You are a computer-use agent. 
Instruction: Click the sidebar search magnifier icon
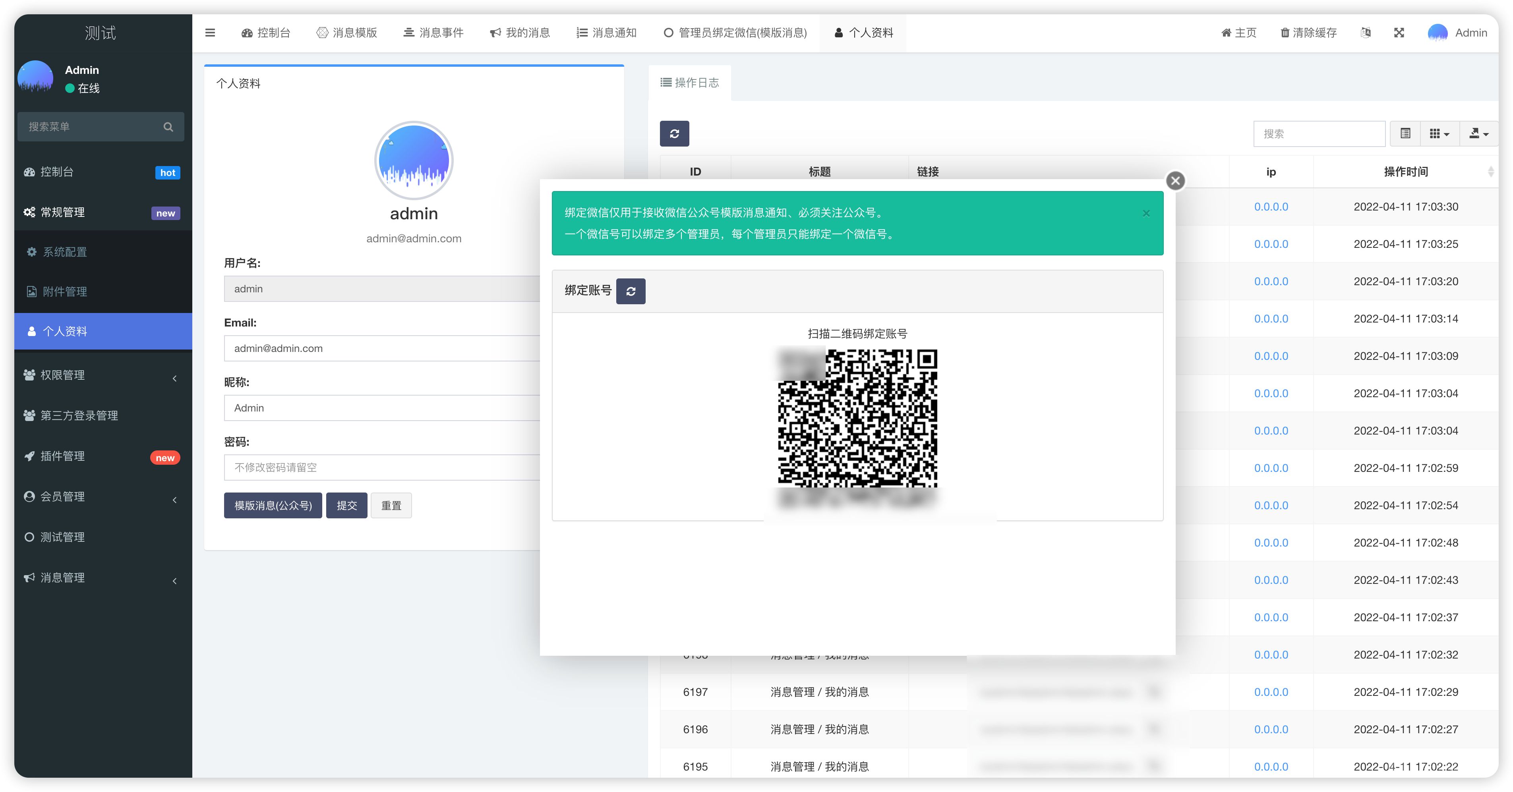coord(168,127)
